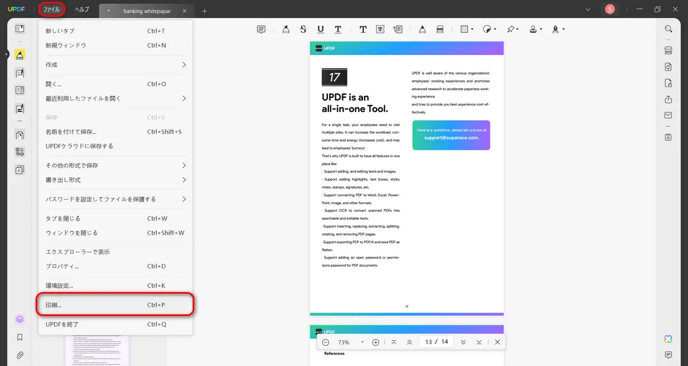Open the UPDF AI assistant icon
This screenshot has height=366, width=688.
[x=668, y=339]
